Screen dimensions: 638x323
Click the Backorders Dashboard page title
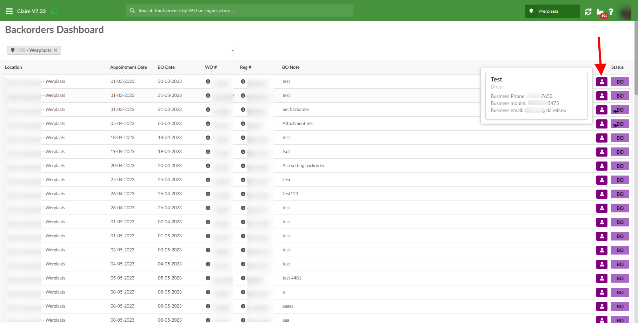coord(54,29)
